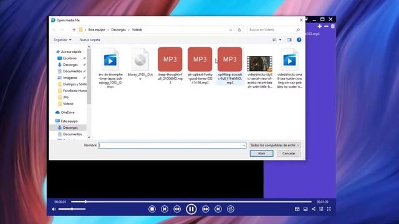Click the Abrir button
Image resolution: width=399 pixels, height=224 pixels.
[261, 154]
